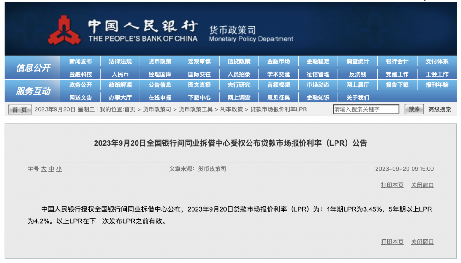Open 经理国库 navigation link

(x=160, y=74)
